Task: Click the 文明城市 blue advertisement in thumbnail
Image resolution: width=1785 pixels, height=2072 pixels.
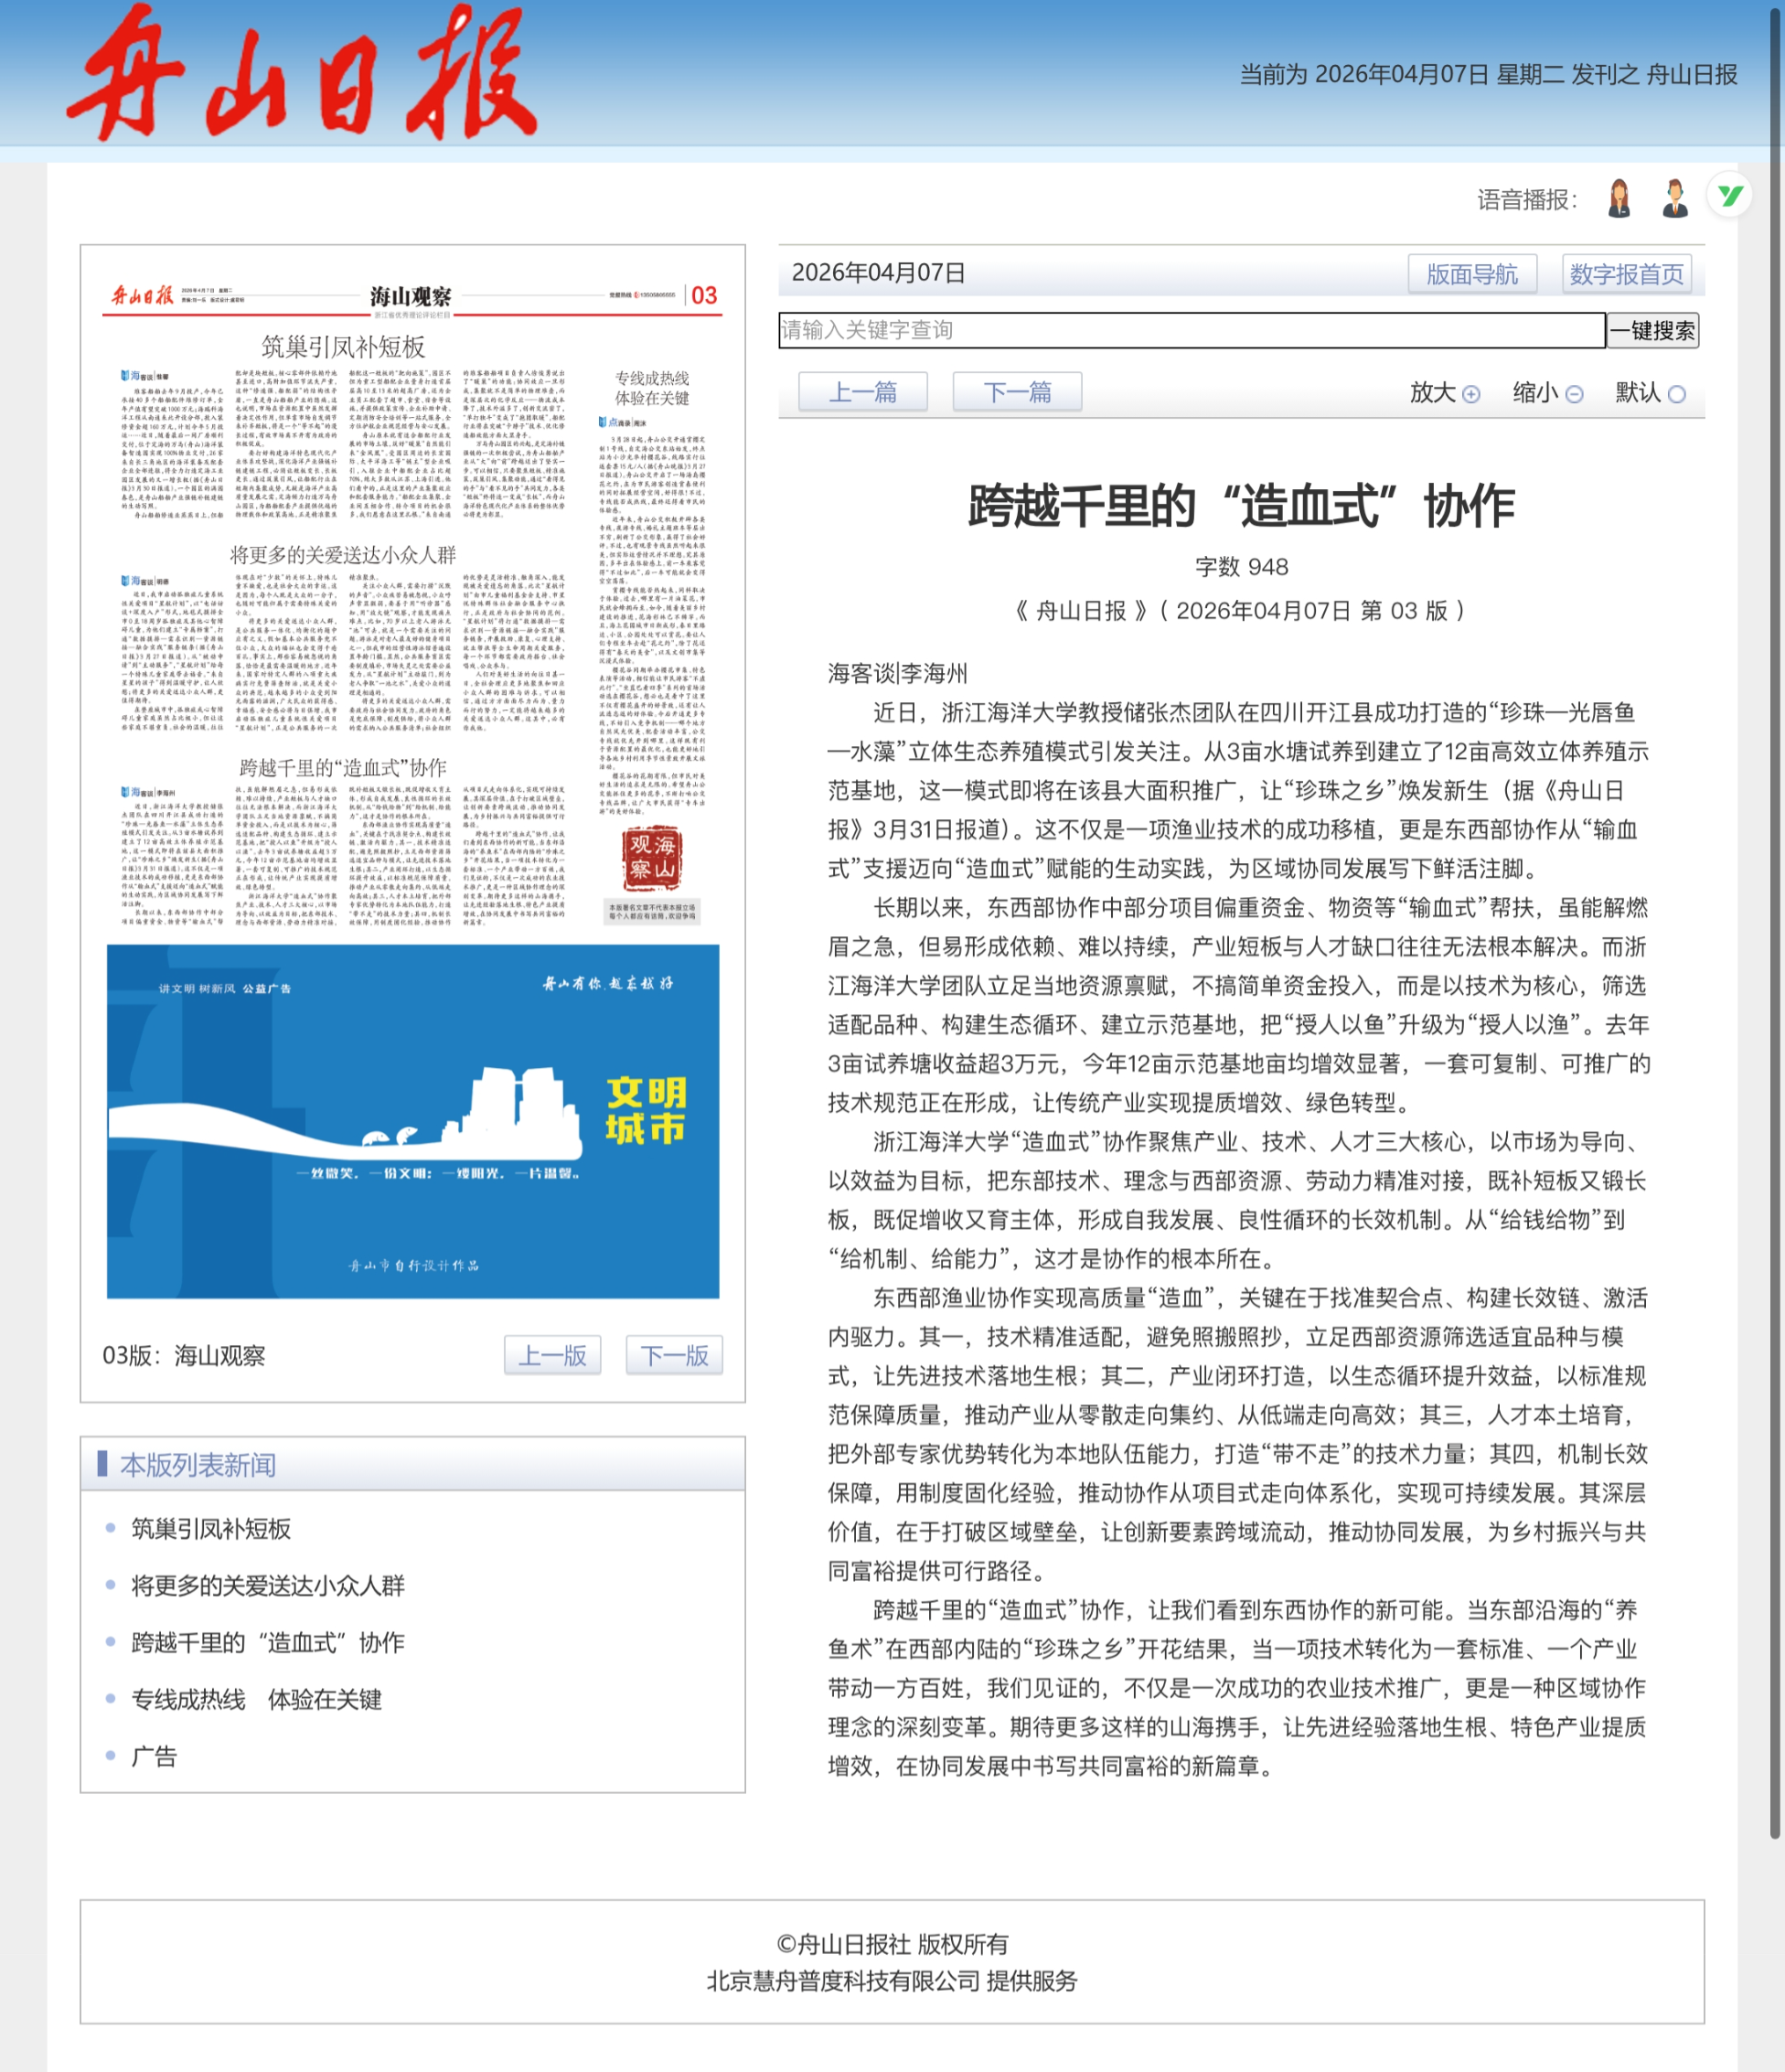Action: pos(413,1121)
